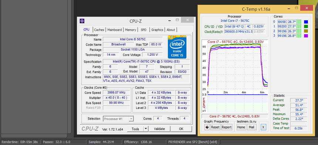The width and height of the screenshot is (318, 145).
Task: Click the Level 2 value 4 x 256 KBytes
Action: 161,103
